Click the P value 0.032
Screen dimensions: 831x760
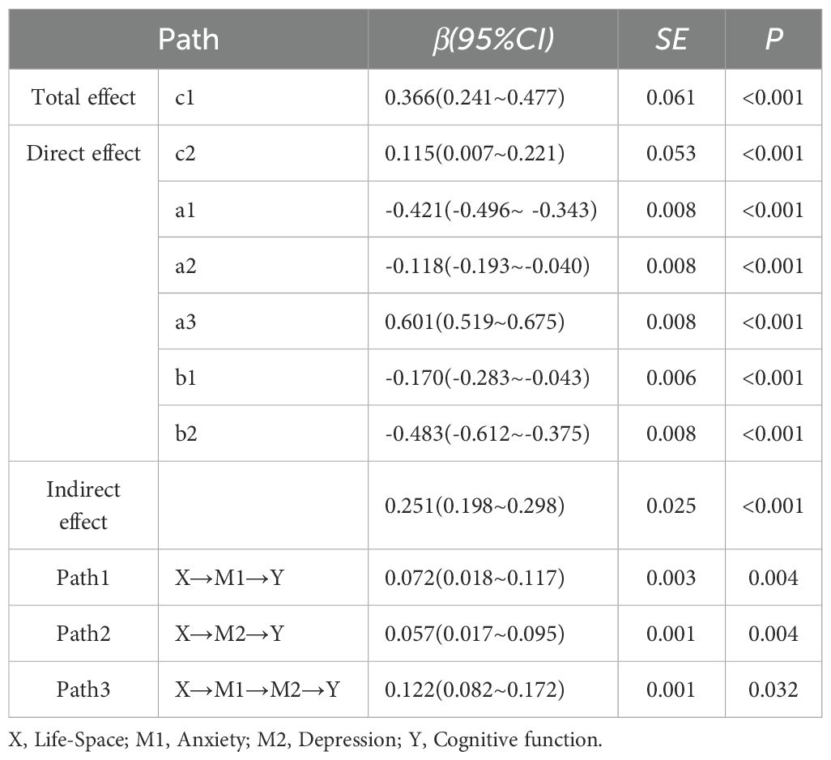click(773, 690)
